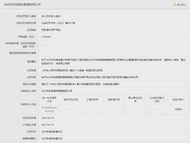190x143 pixels.
Task: Click the 违法事实 paragraph beginning 位于化州市石湾街道
Action: click(x=113, y=61)
